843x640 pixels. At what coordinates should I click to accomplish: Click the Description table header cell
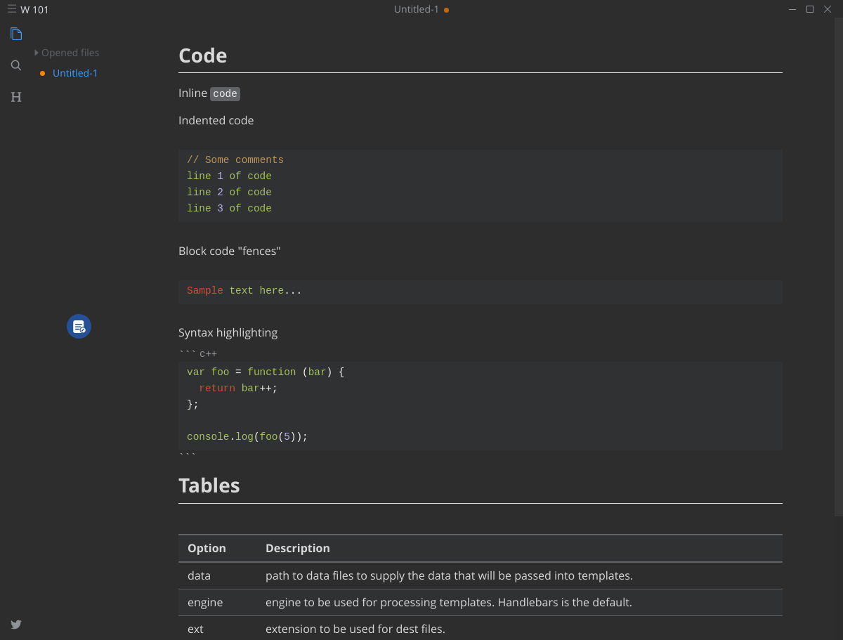click(x=520, y=549)
